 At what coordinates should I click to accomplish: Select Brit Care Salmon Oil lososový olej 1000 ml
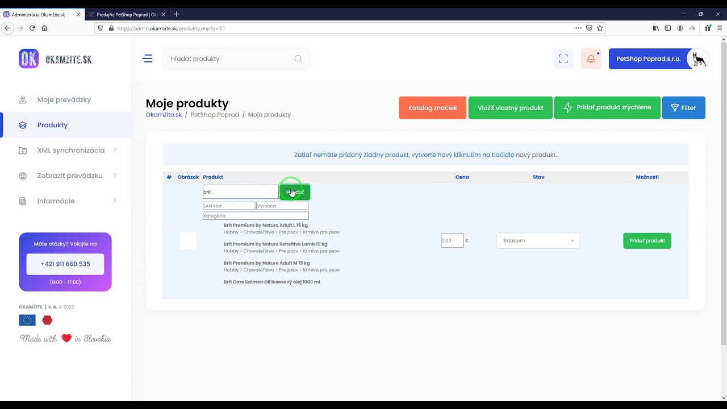pyautogui.click(x=272, y=282)
